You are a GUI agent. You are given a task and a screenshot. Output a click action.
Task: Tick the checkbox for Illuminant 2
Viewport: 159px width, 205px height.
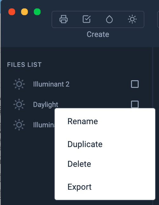click(x=135, y=84)
